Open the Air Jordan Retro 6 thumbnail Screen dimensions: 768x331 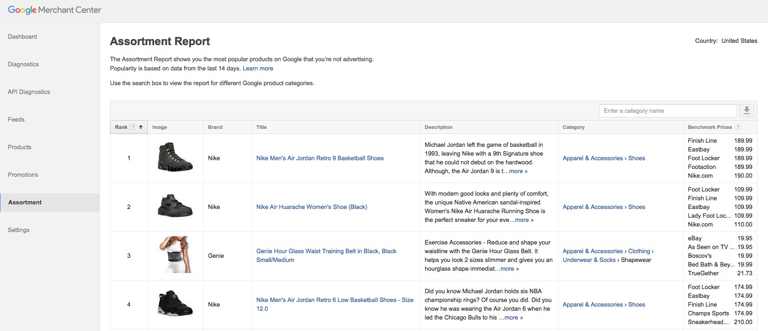coord(175,304)
